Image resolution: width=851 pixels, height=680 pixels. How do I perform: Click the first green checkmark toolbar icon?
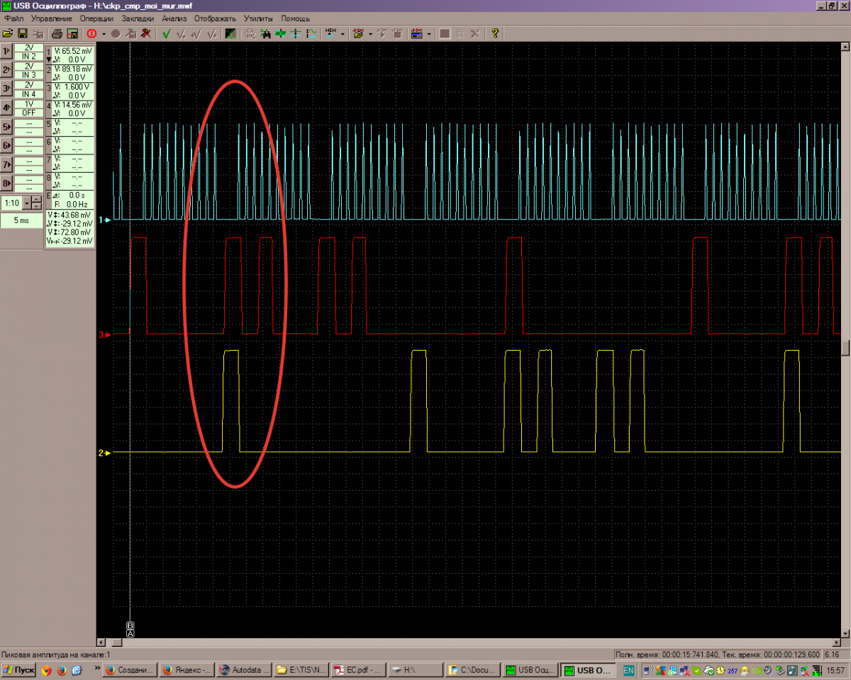click(x=167, y=33)
